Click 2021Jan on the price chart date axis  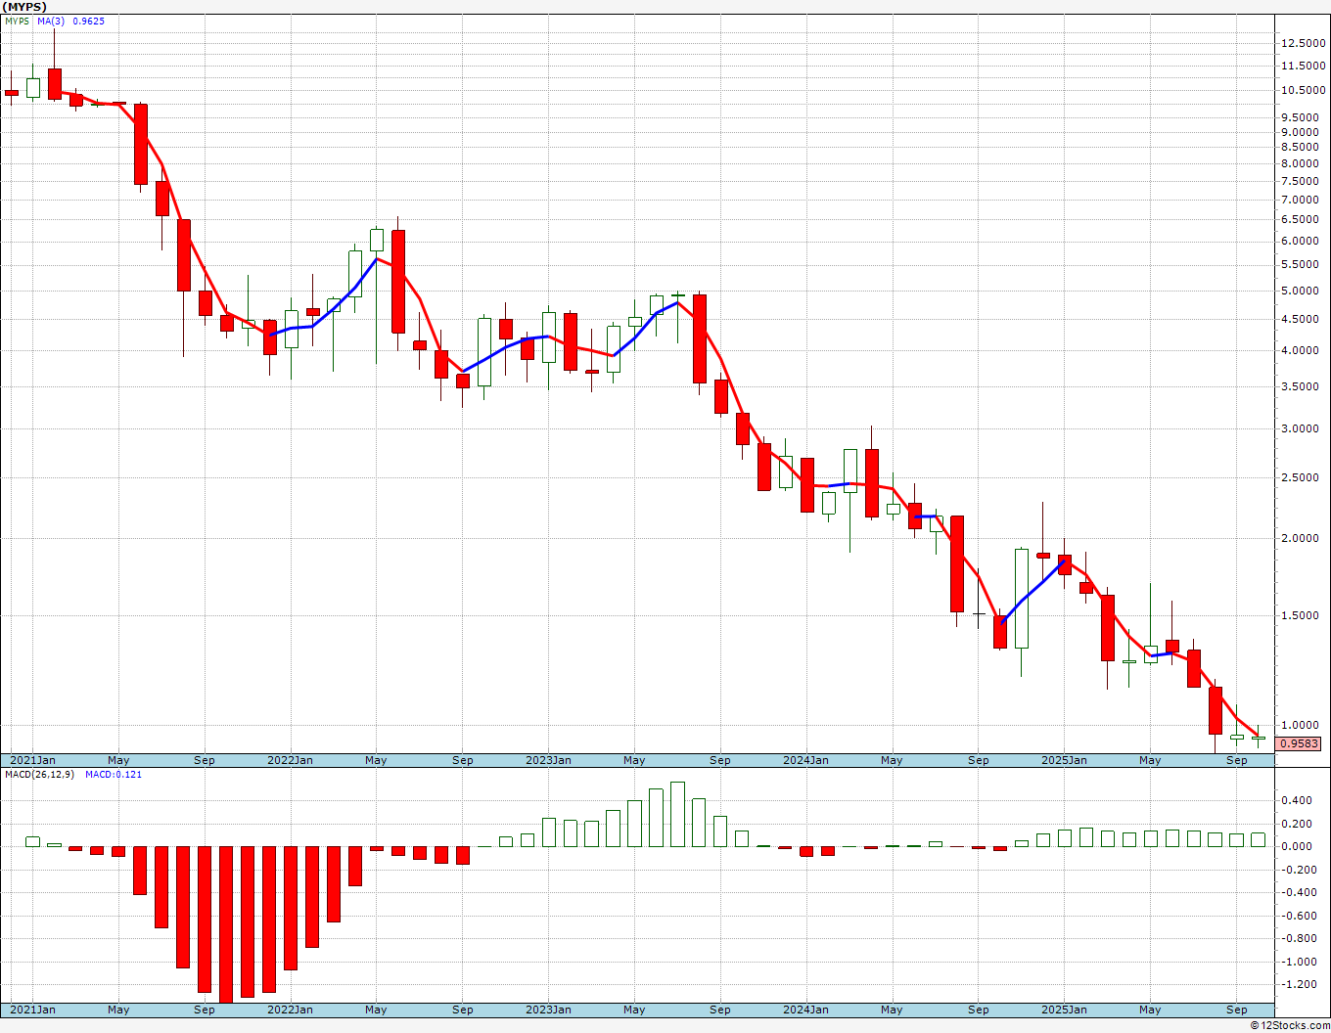[x=32, y=760]
